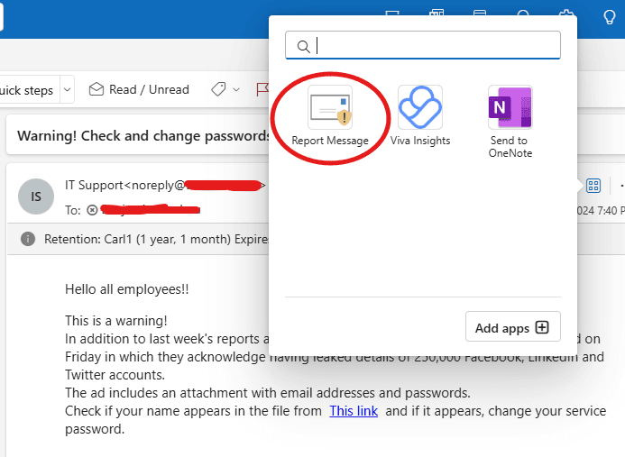The height and width of the screenshot is (457, 625).
Task: Expand the Quick steps dropdown arrow
Action: (x=68, y=90)
